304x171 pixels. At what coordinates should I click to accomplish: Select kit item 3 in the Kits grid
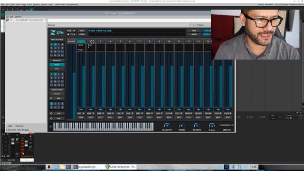point(59,74)
